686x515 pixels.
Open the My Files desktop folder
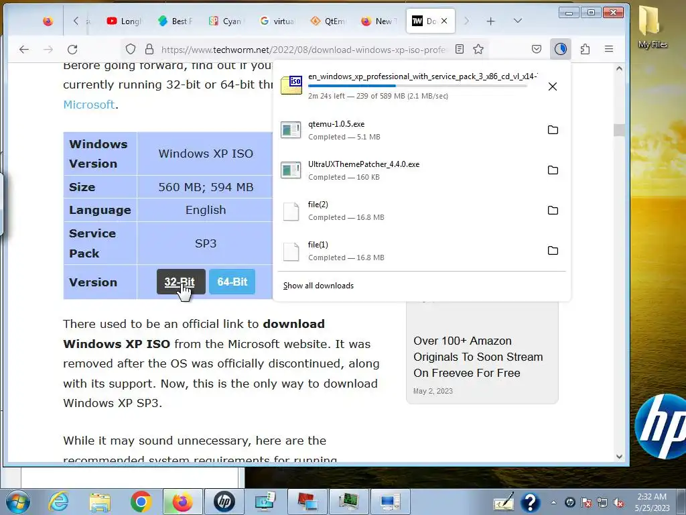652,27
